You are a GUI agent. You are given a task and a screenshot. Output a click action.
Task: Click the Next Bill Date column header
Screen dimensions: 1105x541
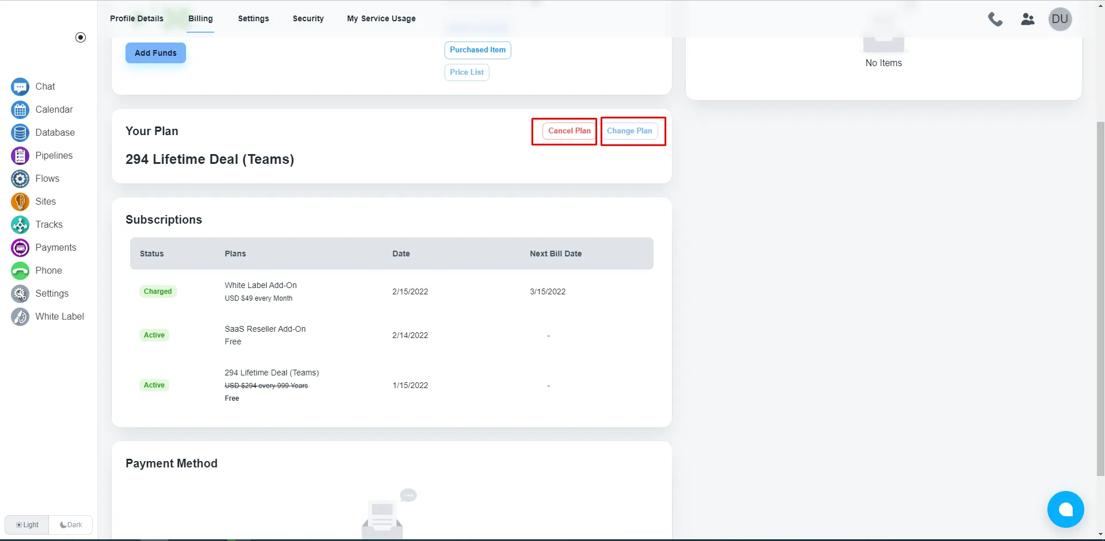click(x=556, y=254)
